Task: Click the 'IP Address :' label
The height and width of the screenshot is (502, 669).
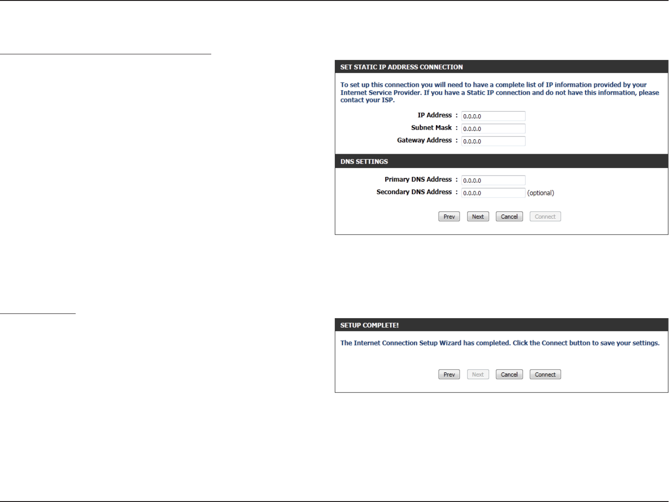Action: pyautogui.click(x=437, y=115)
